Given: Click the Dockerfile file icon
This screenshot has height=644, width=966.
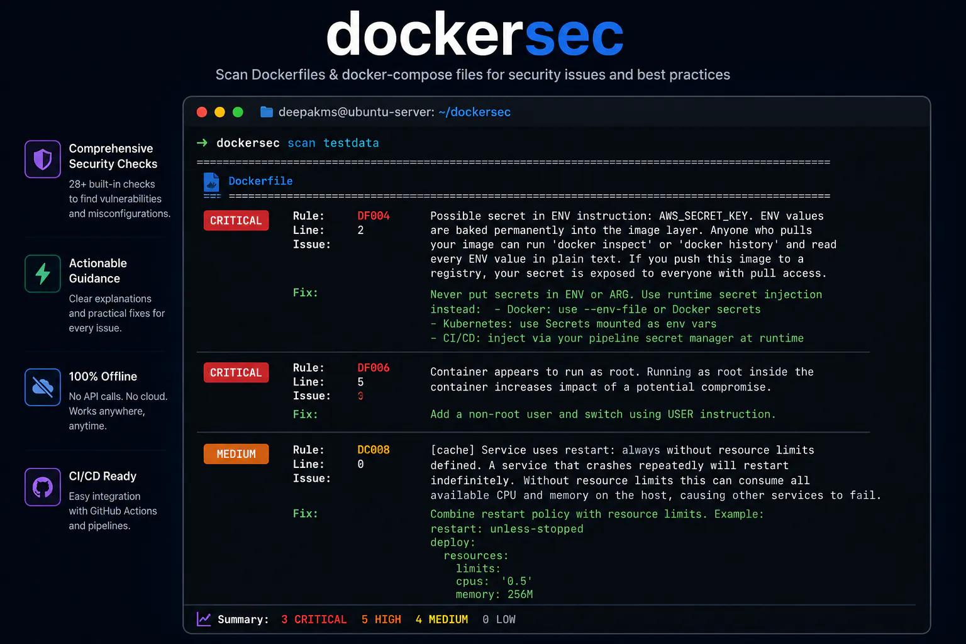Looking at the screenshot, I should tap(212, 182).
